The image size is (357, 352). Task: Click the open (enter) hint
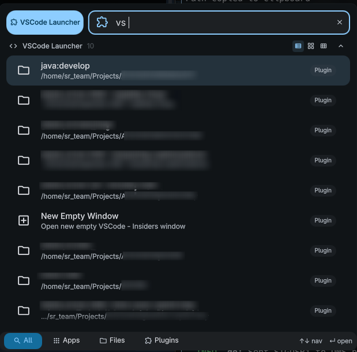(x=341, y=341)
